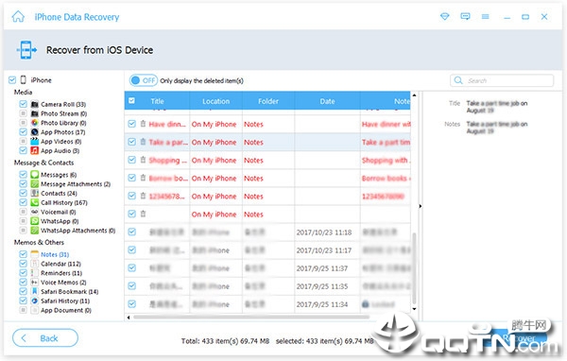This screenshot has height=361, width=567.
Task: Select the Take a part time note row
Action: [x=267, y=142]
